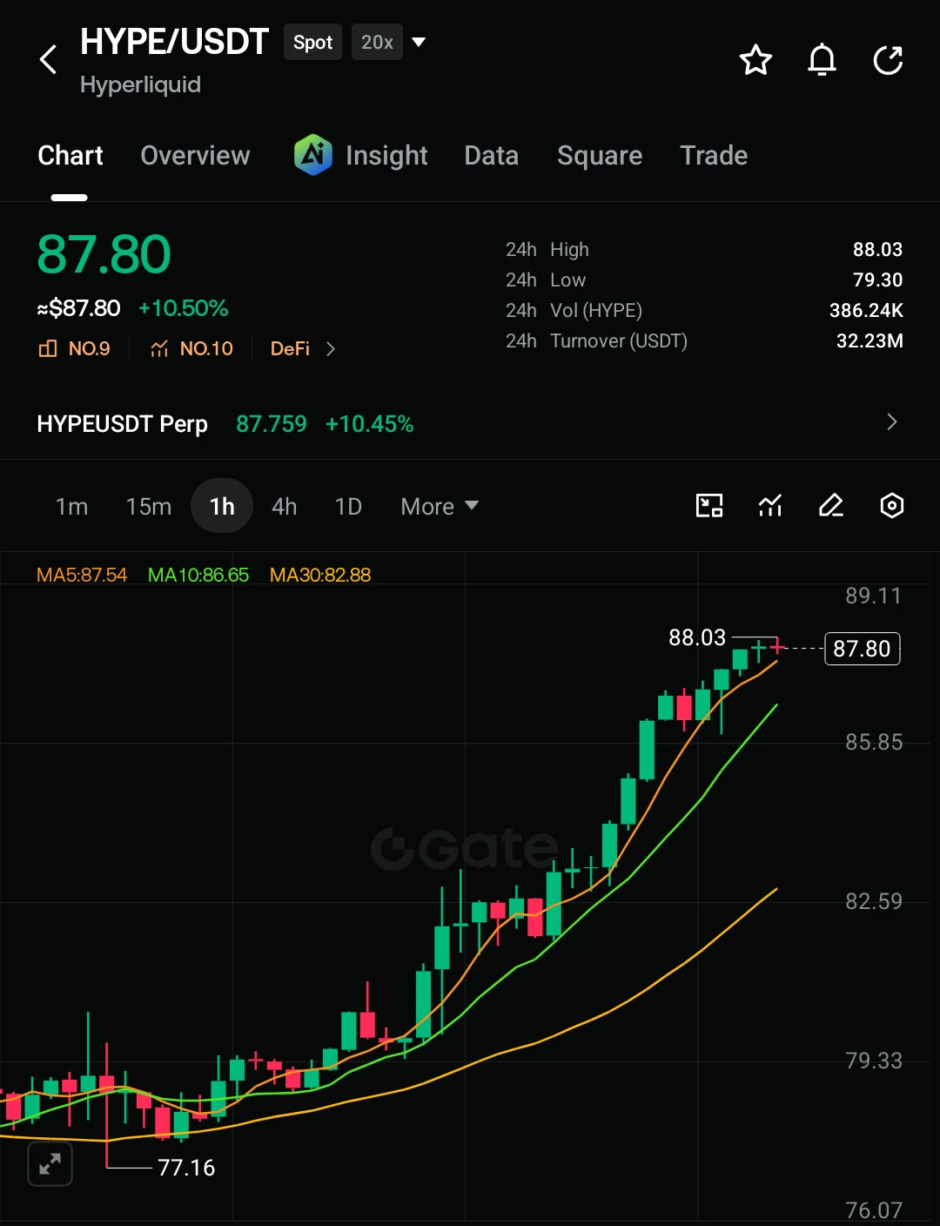
Task: Open HYPEUSDT Perp row chevron
Action: (891, 422)
